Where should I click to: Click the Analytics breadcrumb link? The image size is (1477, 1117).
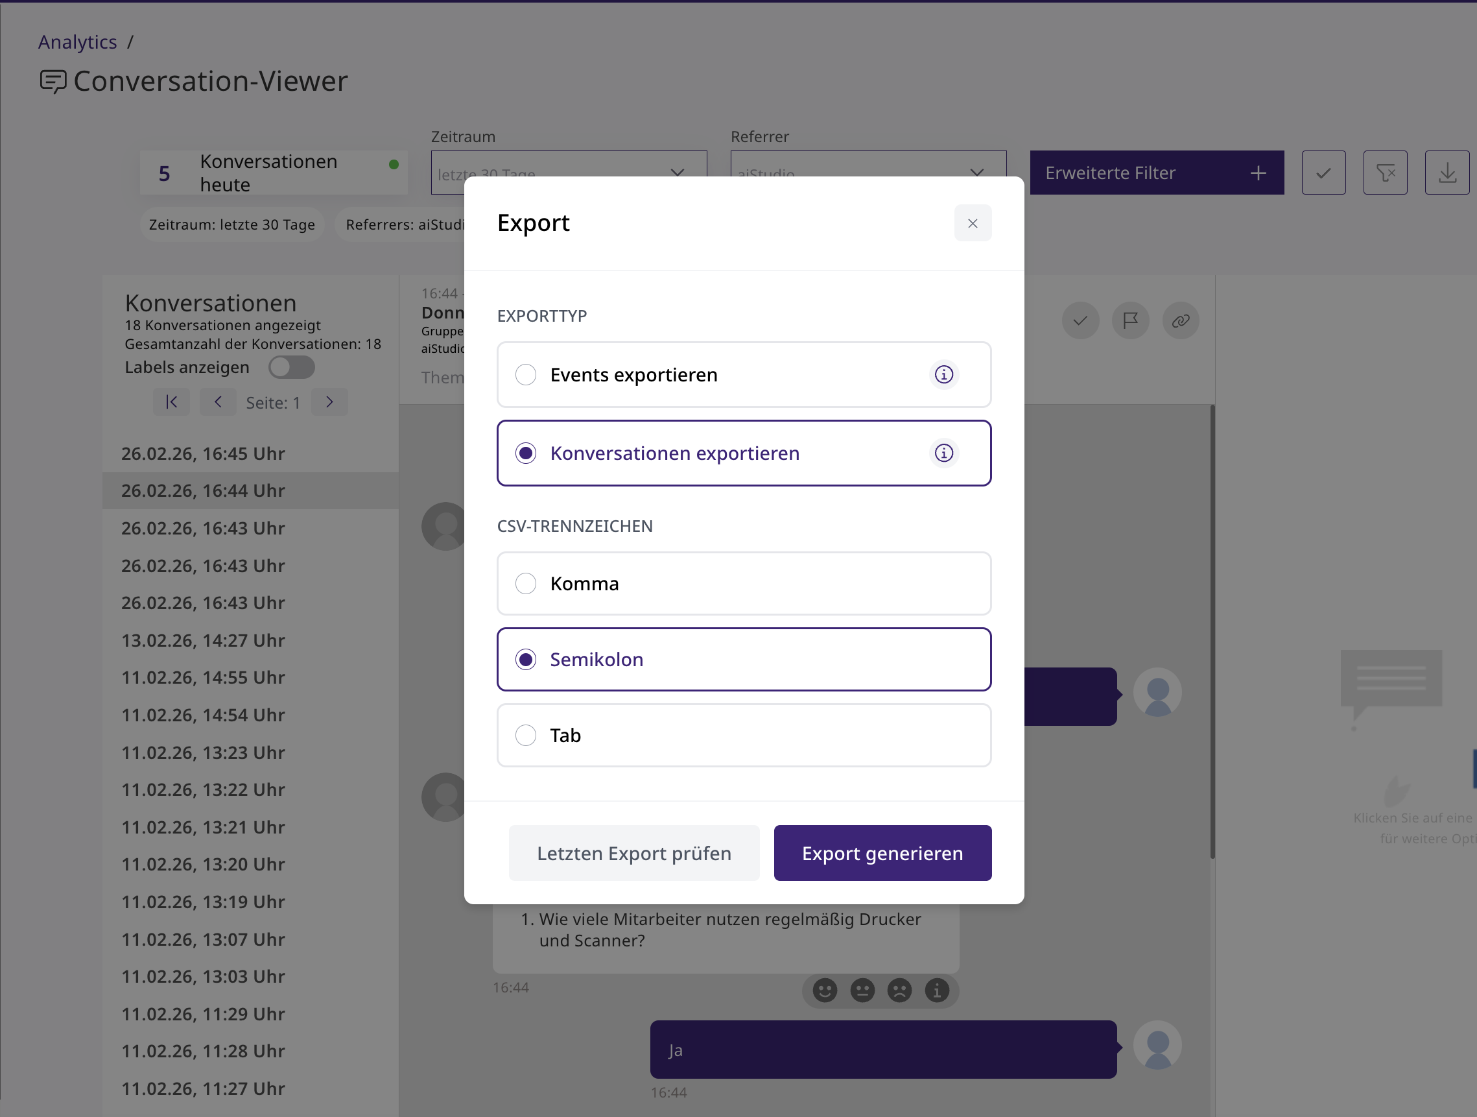[x=77, y=42]
